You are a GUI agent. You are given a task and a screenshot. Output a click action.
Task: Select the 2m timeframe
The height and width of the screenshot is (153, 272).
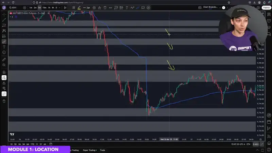pyautogui.click(x=35, y=7)
